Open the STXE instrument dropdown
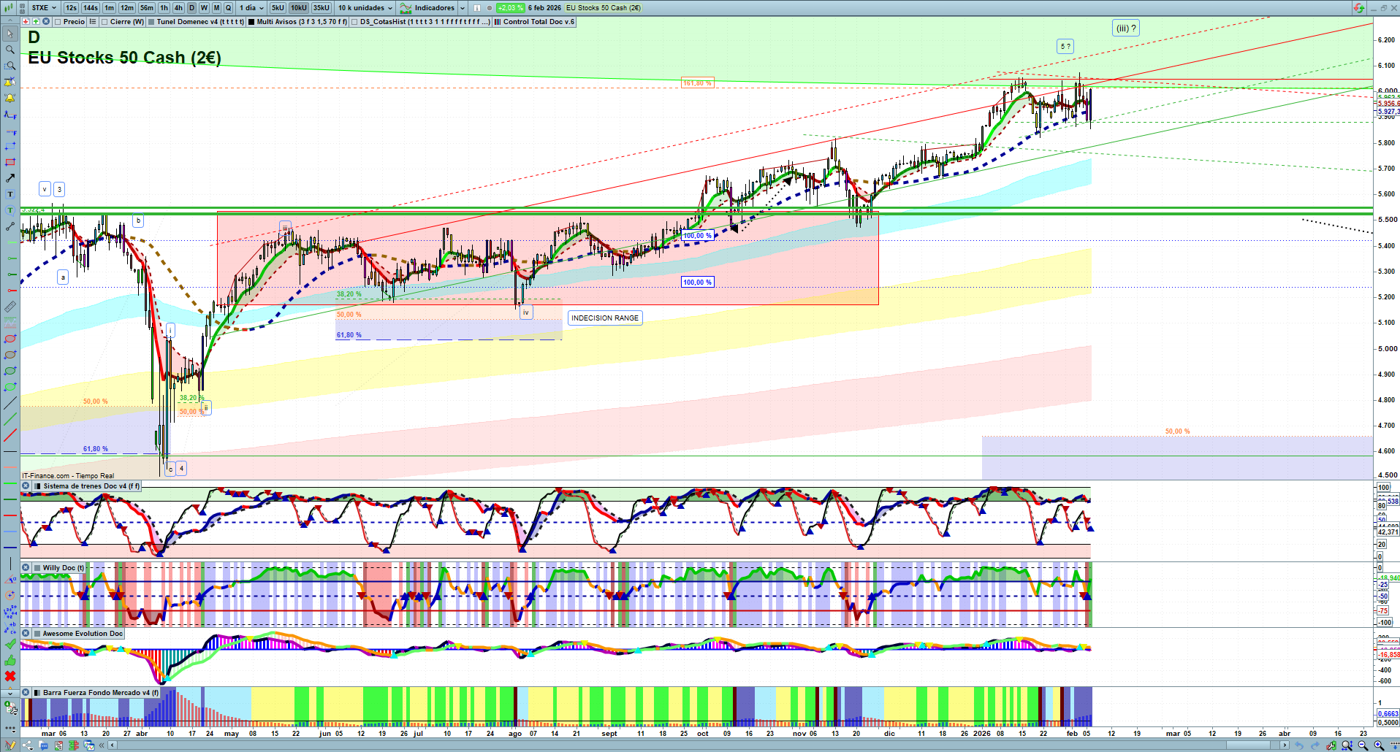The height and width of the screenshot is (752, 1400). (44, 8)
